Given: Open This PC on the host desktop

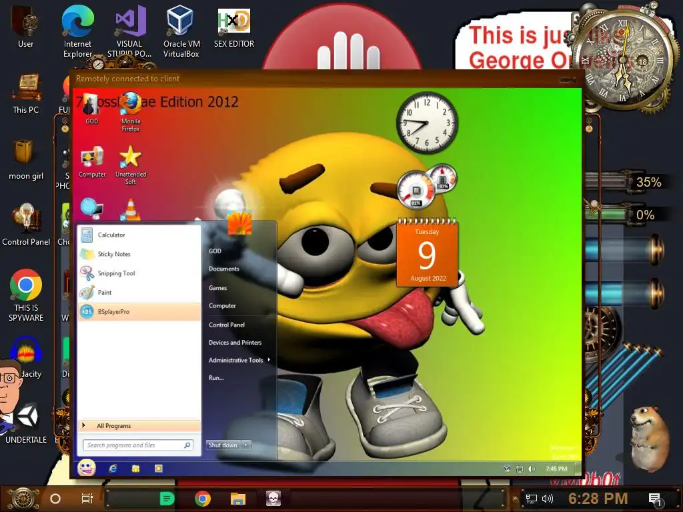Looking at the screenshot, I should click(x=26, y=93).
